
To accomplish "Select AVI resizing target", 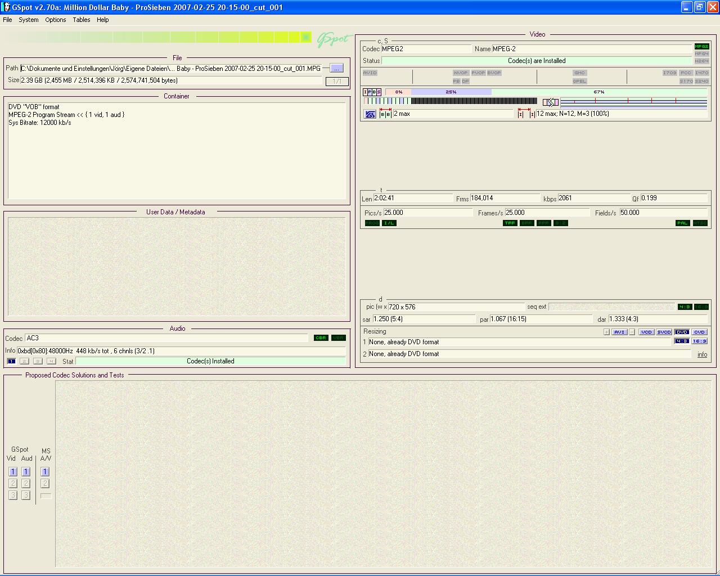I will pyautogui.click(x=619, y=332).
